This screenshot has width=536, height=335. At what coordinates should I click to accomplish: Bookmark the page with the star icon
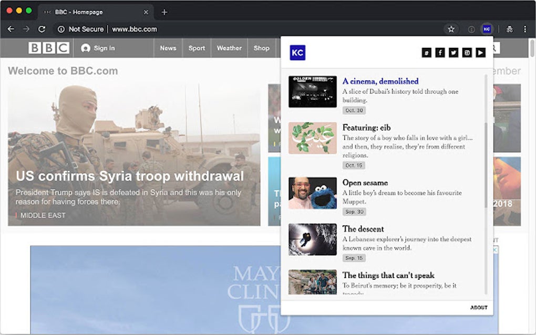(451, 29)
